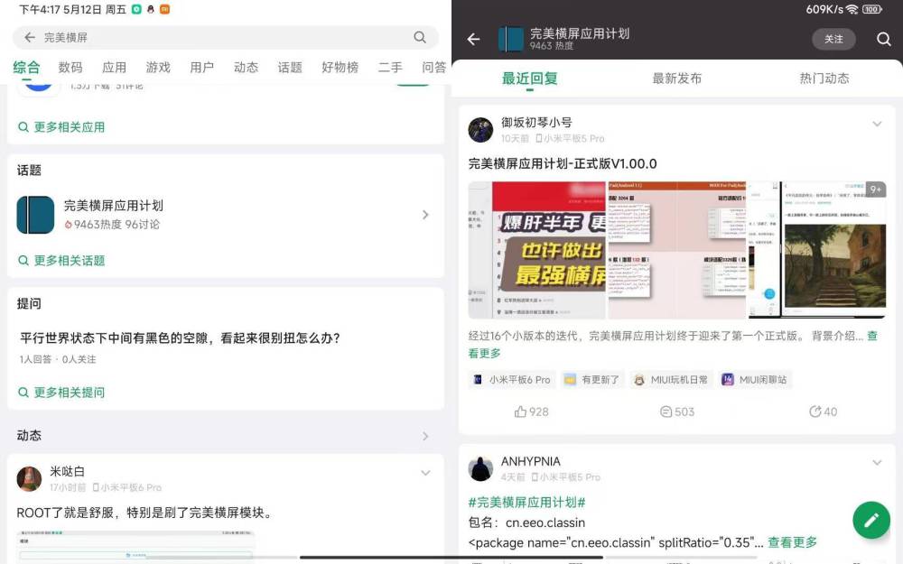Image resolution: width=903 pixels, height=564 pixels.
Task: Tap the battery indicator in status bar
Action: point(872,9)
